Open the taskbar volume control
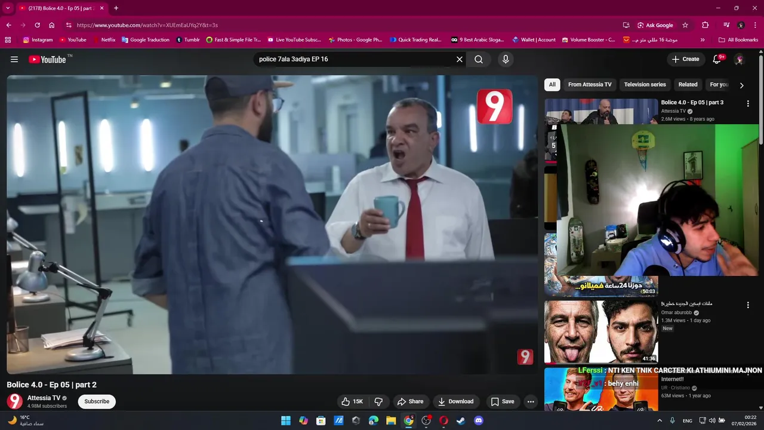The height and width of the screenshot is (430, 764). (x=711, y=420)
